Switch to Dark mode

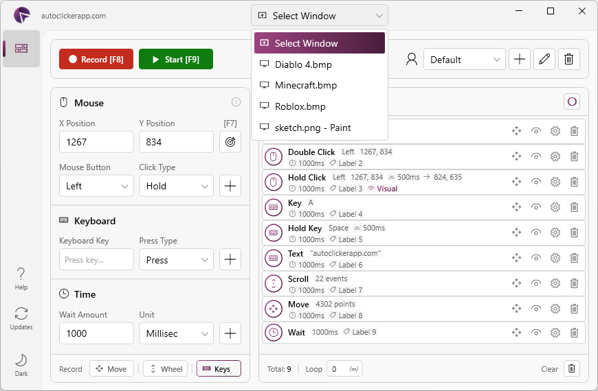point(21,365)
